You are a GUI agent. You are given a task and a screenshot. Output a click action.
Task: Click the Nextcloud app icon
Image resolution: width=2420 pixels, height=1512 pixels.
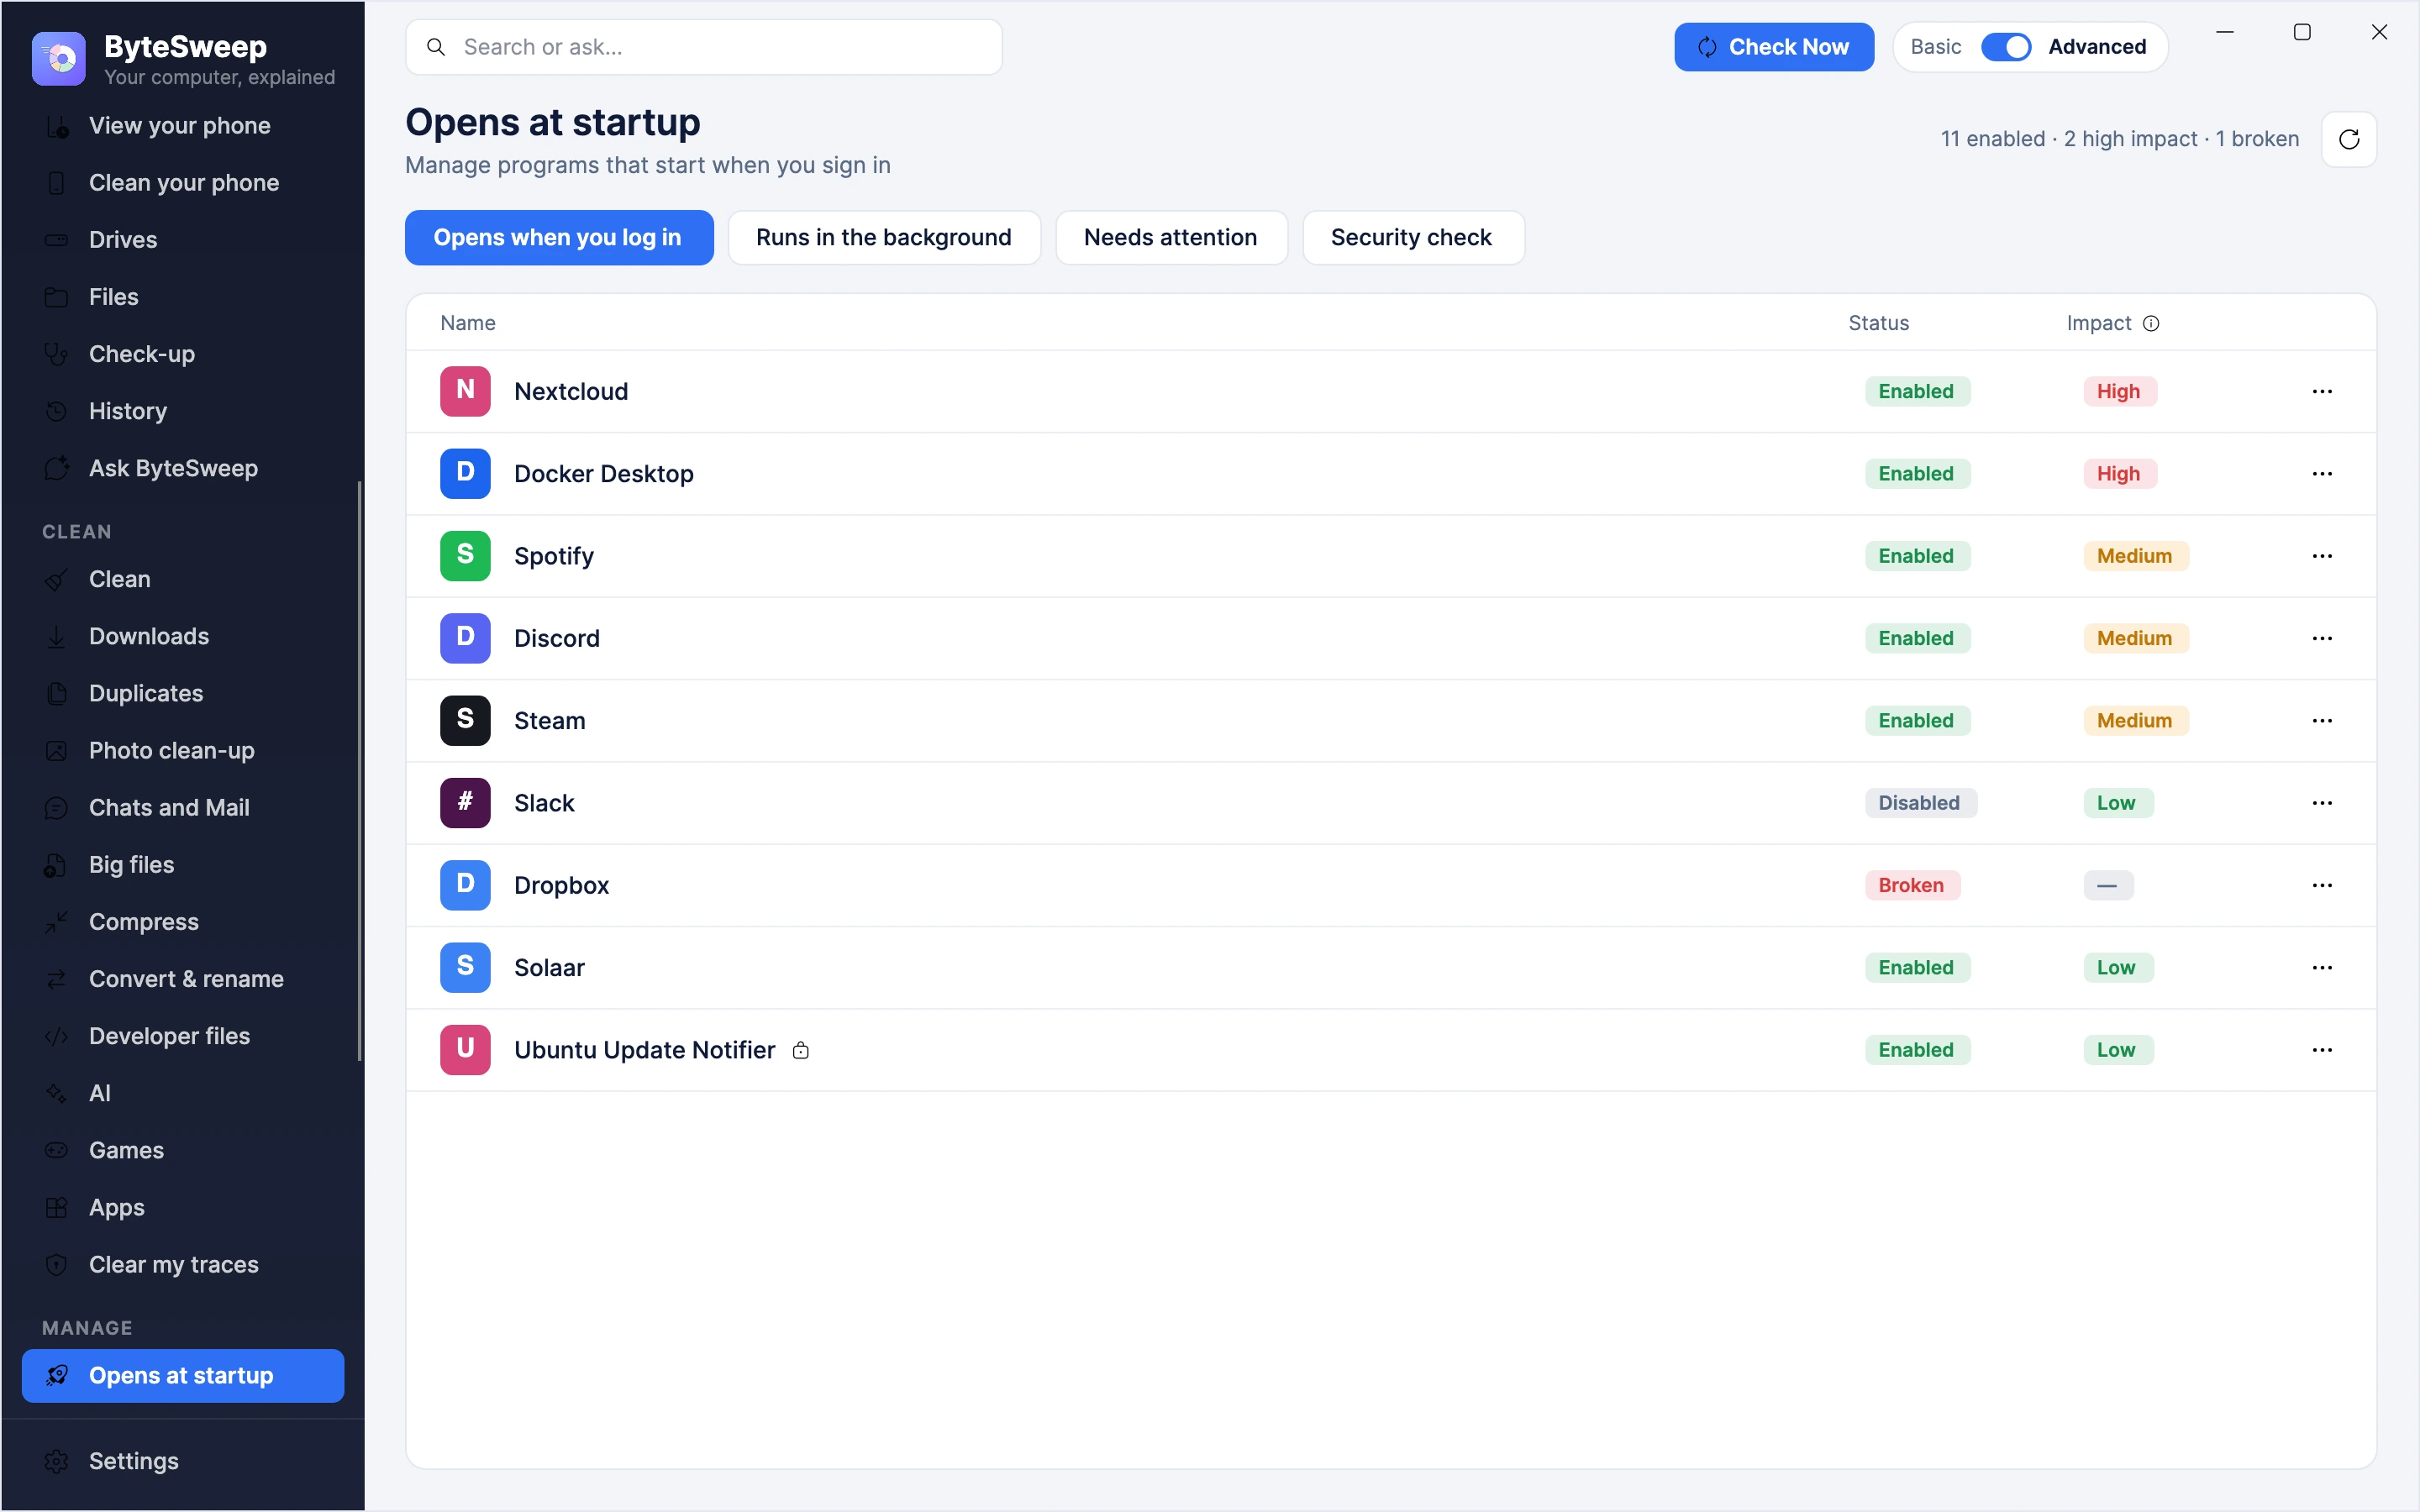point(465,391)
